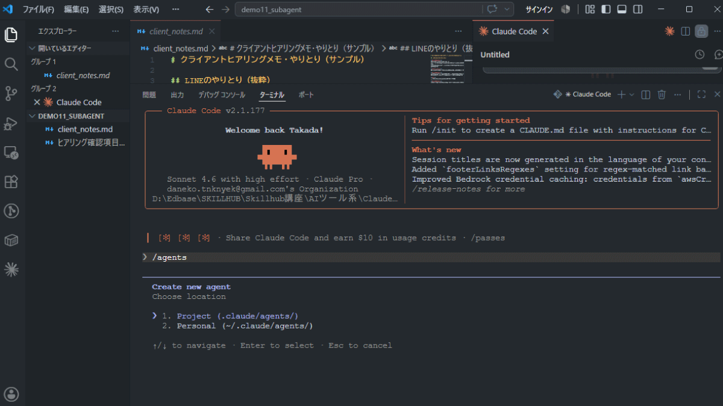Open the dropdown arrow next to chat icon
This screenshot has width=723, height=406.
(x=507, y=10)
